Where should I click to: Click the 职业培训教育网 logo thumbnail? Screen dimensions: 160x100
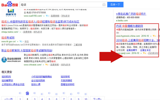point(11,60)
